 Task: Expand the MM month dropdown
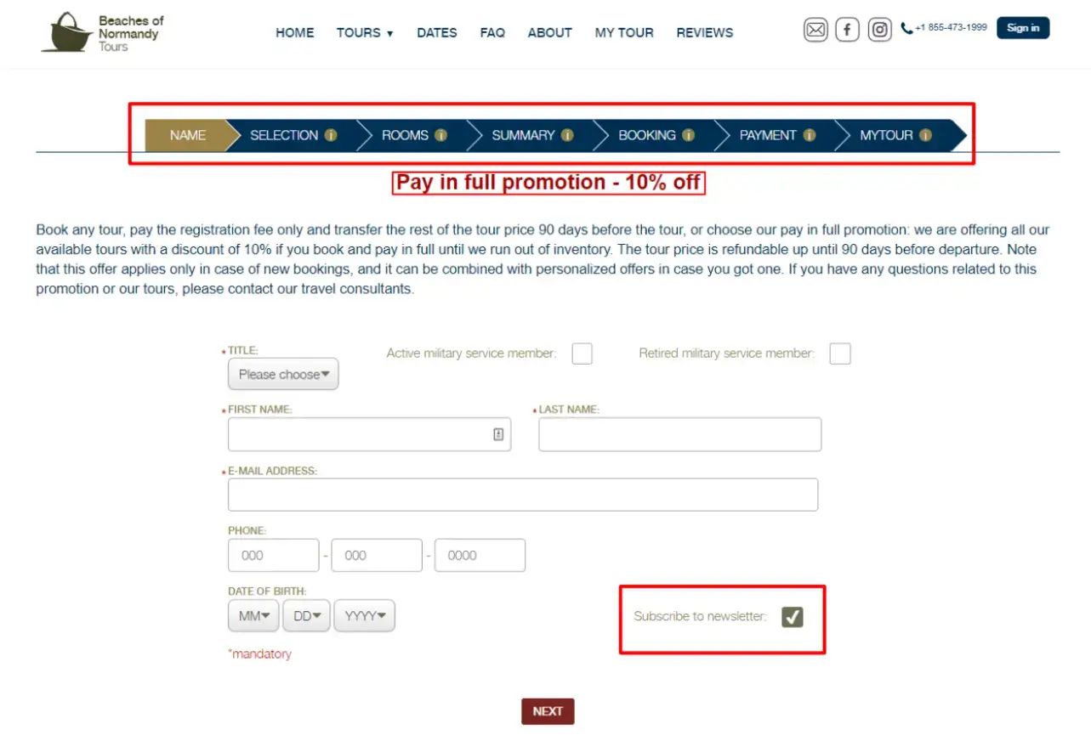pyautogui.click(x=253, y=616)
